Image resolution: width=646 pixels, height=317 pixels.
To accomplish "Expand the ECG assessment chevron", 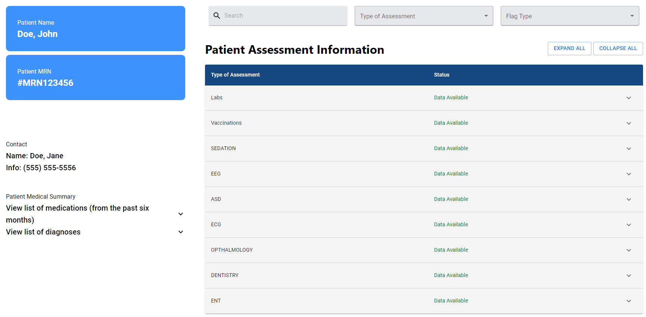I will [x=628, y=225].
